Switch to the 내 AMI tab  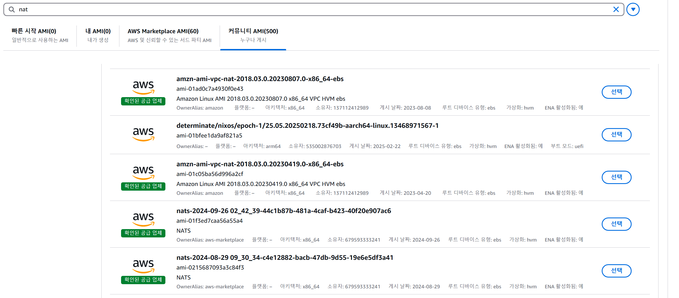tap(98, 35)
